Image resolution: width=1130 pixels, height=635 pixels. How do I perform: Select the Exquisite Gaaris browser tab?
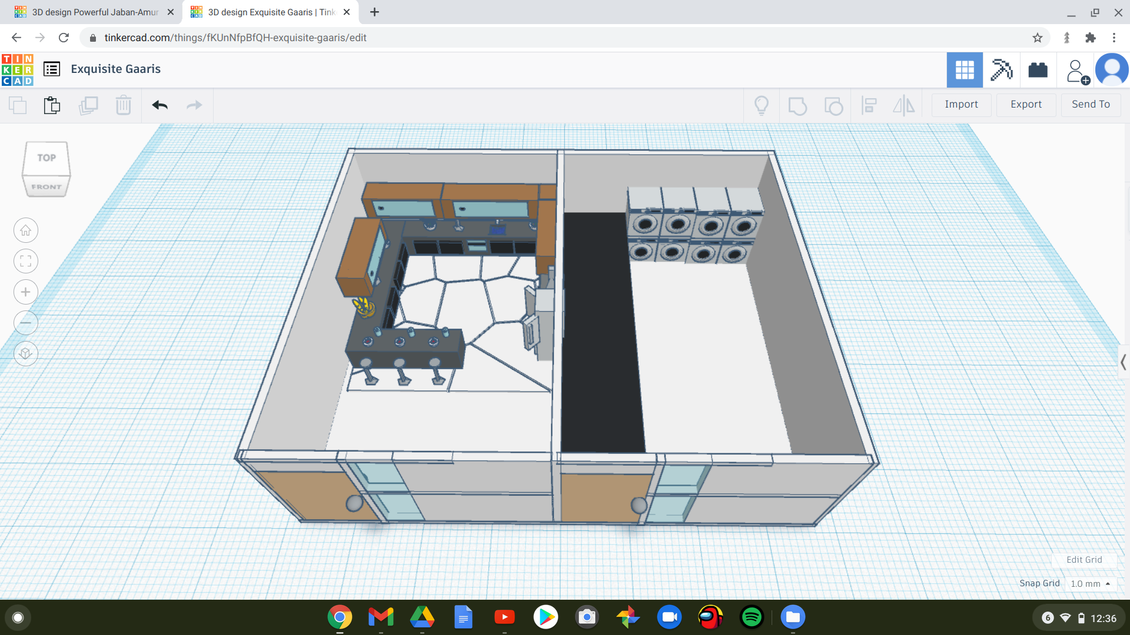point(271,12)
